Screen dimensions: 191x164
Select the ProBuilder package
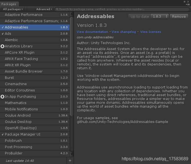pyautogui.click(x=35, y=153)
